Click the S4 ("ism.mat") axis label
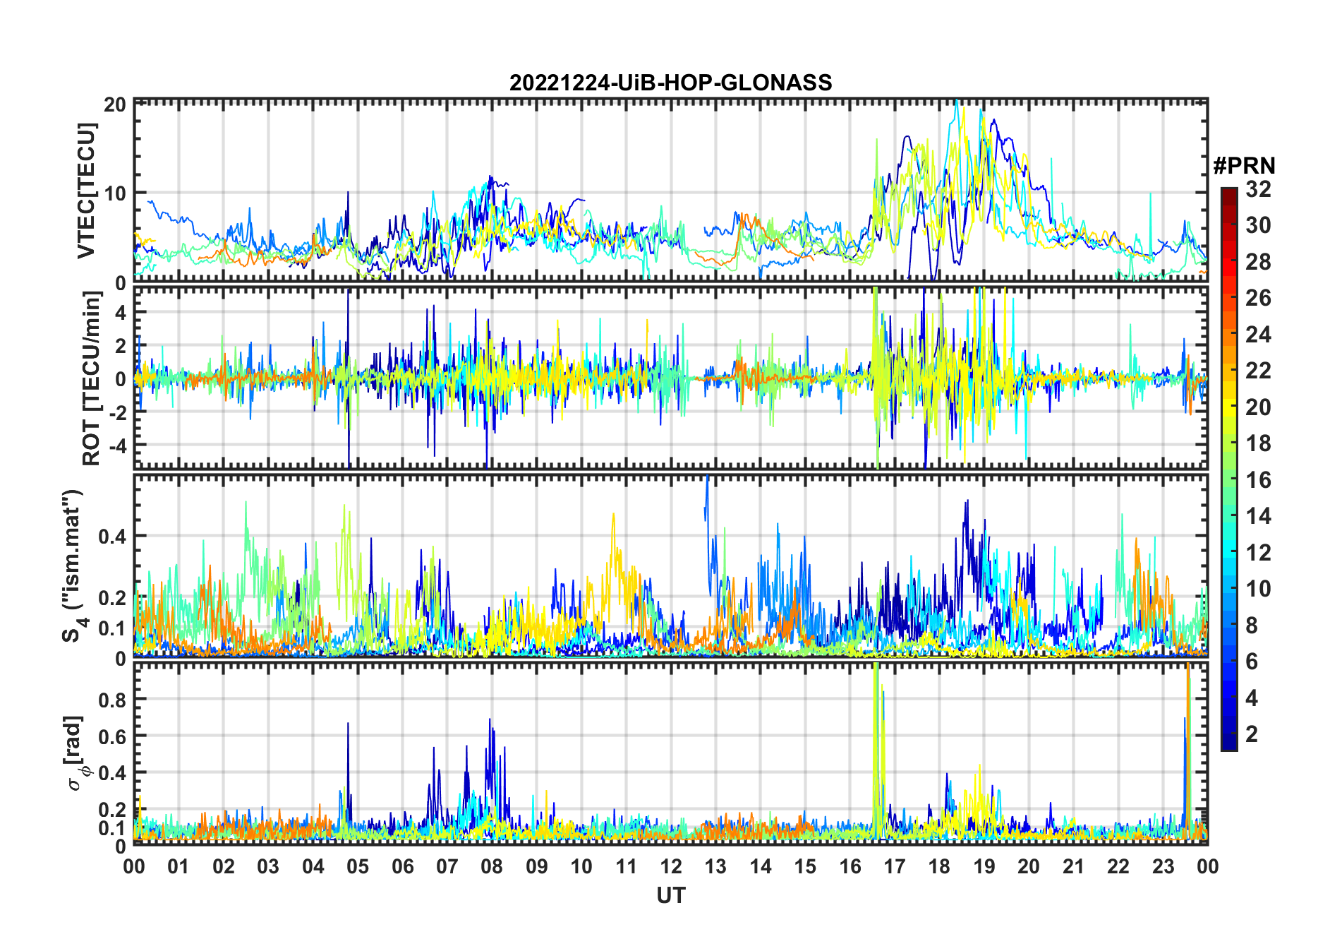The image size is (1342, 939). (x=73, y=566)
